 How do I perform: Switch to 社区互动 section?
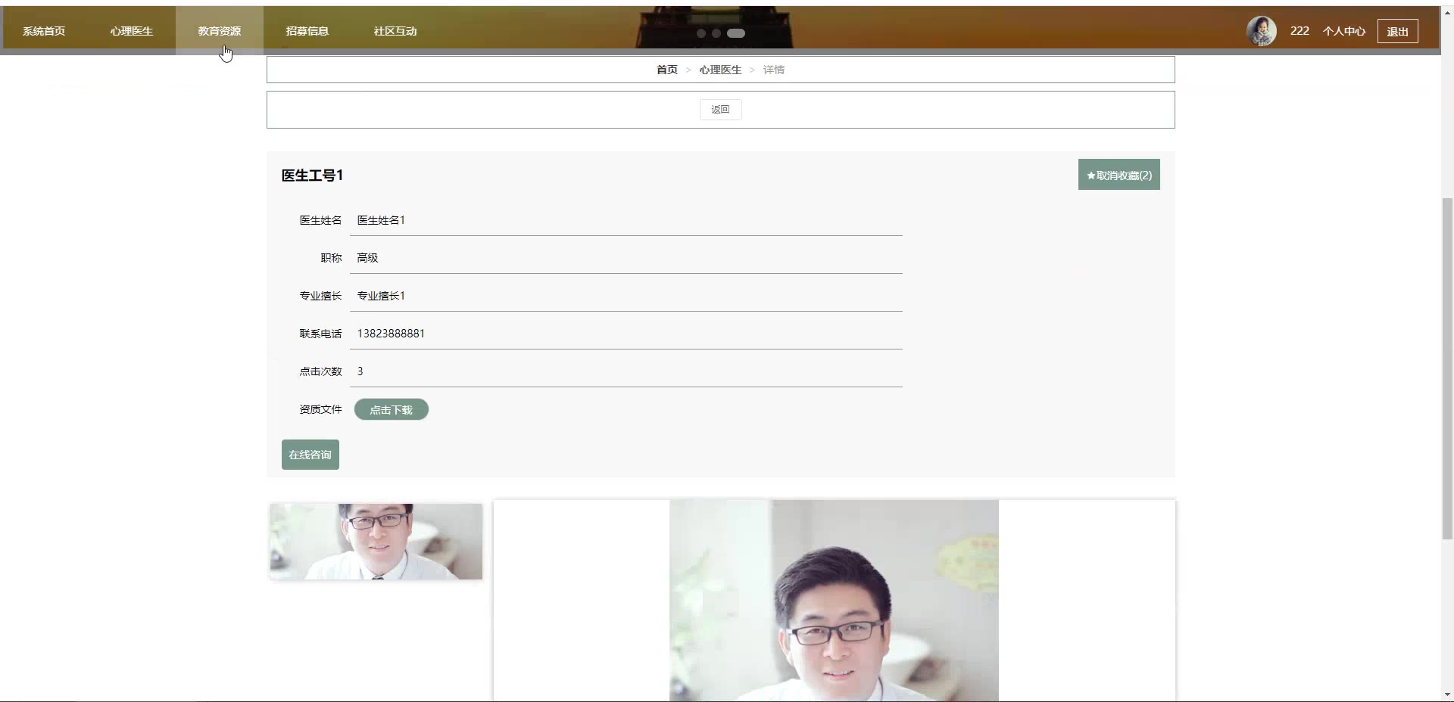point(395,31)
